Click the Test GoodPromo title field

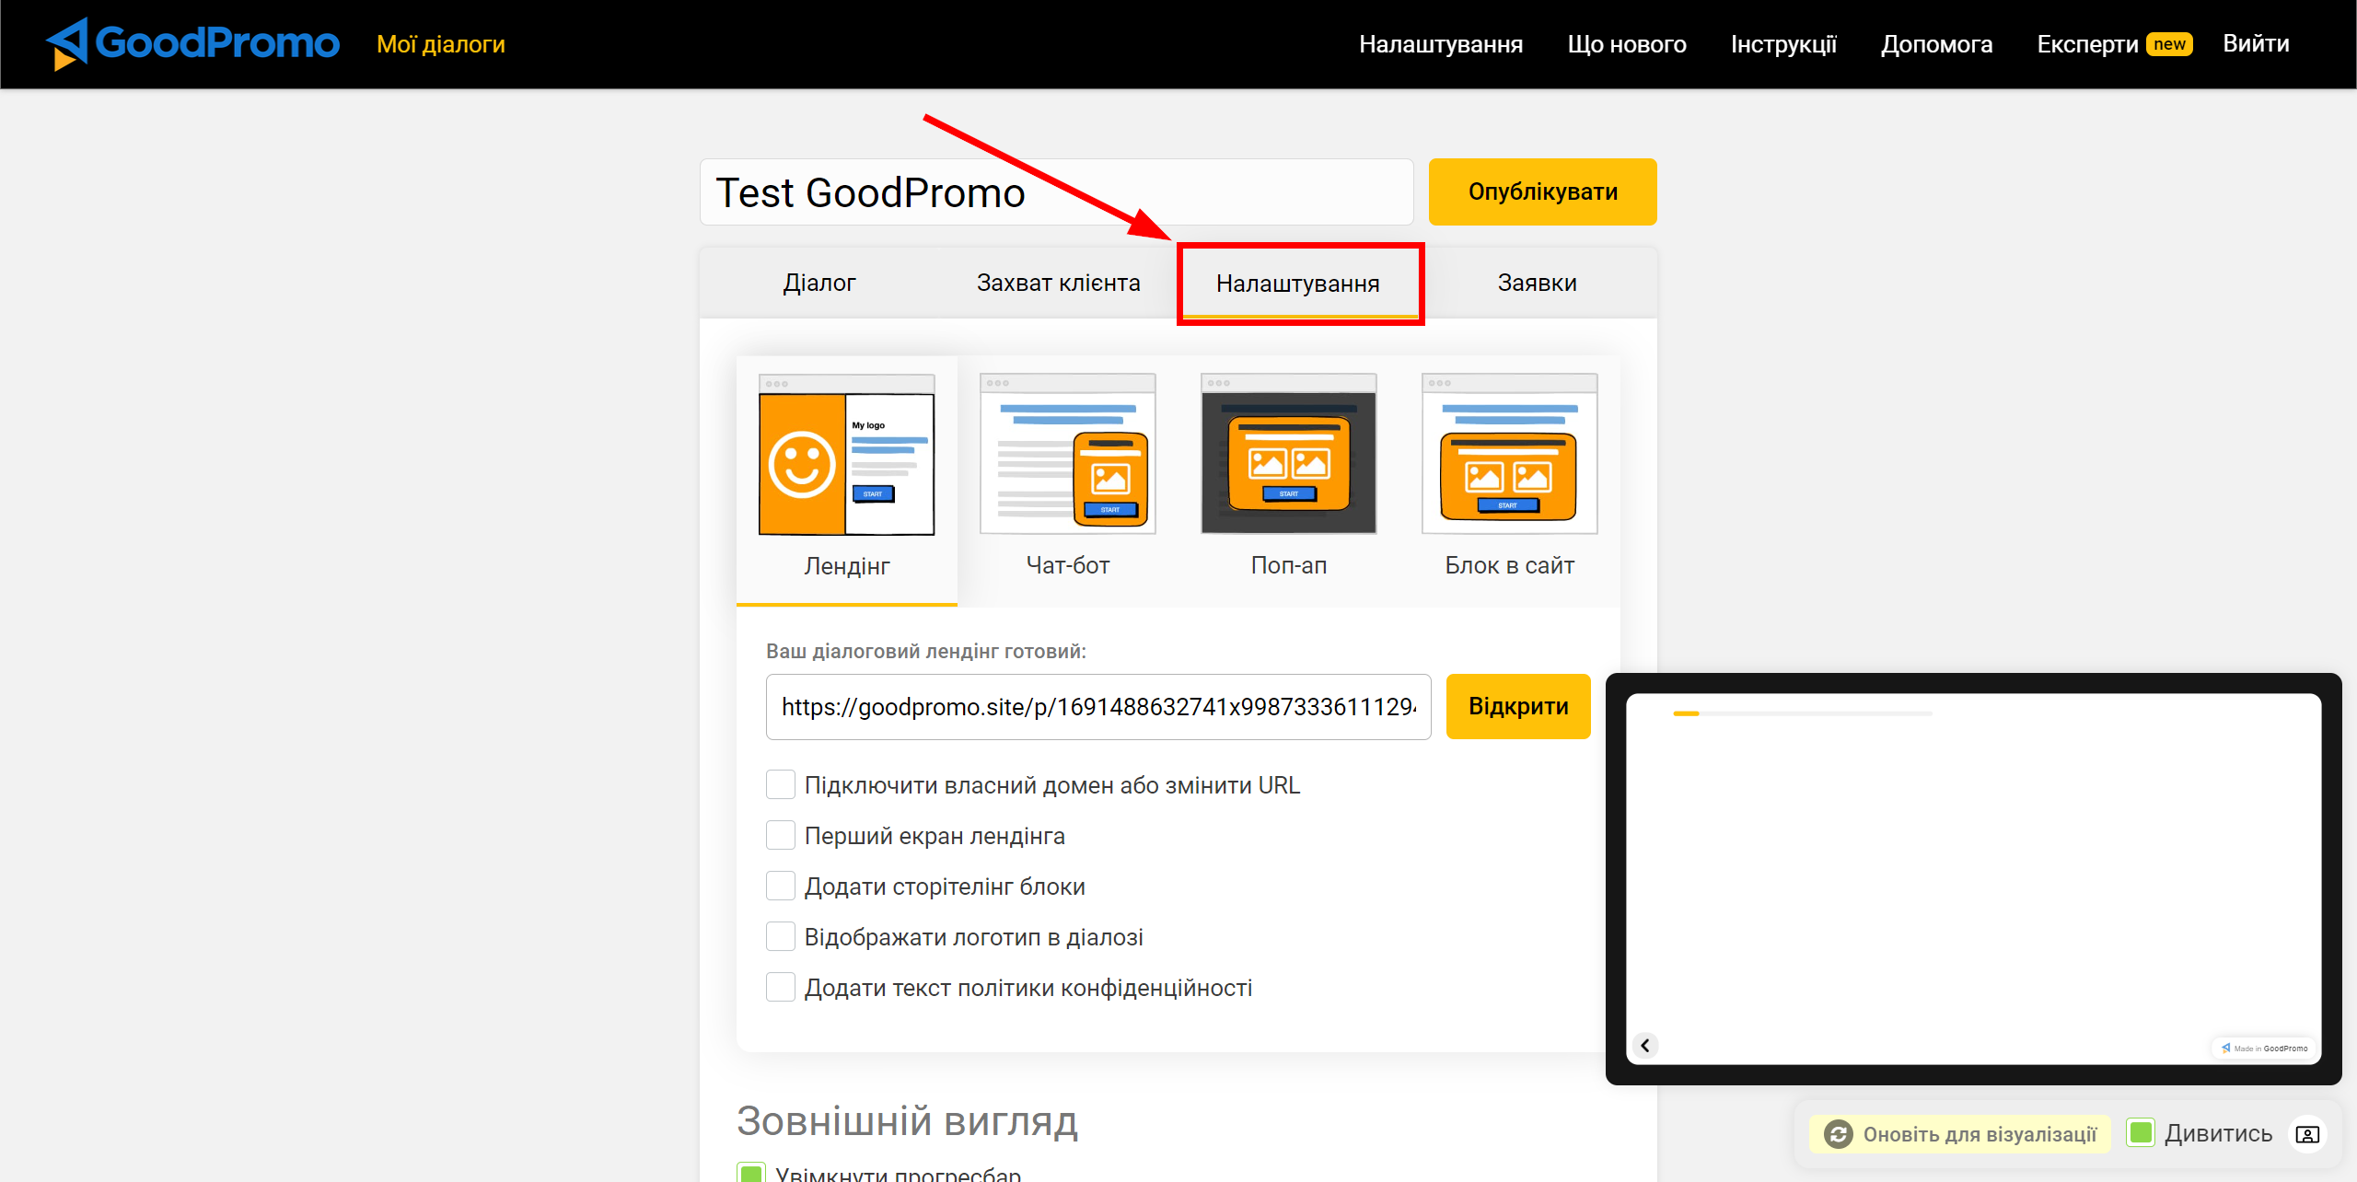pos(1056,192)
